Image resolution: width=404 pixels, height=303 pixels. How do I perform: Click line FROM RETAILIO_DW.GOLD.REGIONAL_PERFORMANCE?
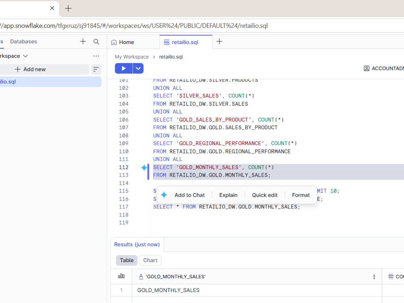pyautogui.click(x=221, y=151)
